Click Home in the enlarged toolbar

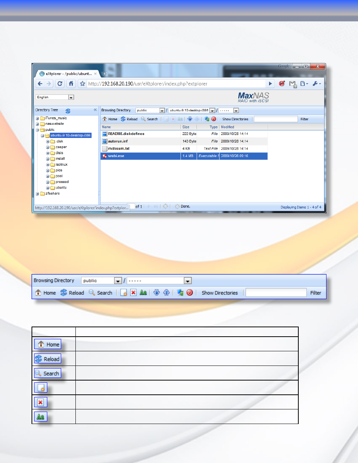pyautogui.click(x=45, y=293)
